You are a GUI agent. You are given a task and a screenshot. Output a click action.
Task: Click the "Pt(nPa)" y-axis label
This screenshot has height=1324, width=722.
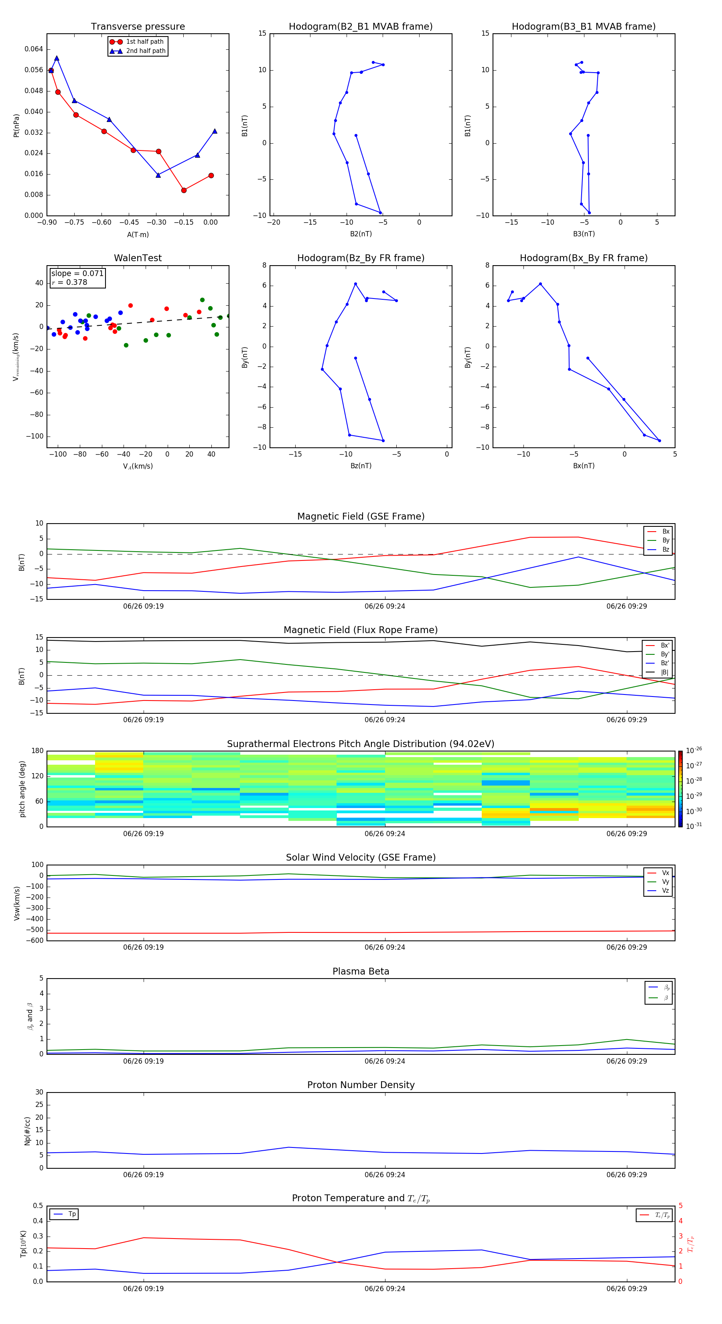pyautogui.click(x=16, y=125)
